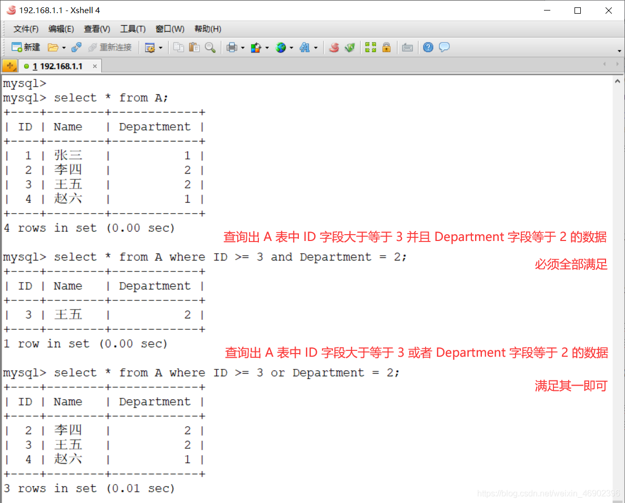Click the paste icon in the toolbar

click(194, 47)
